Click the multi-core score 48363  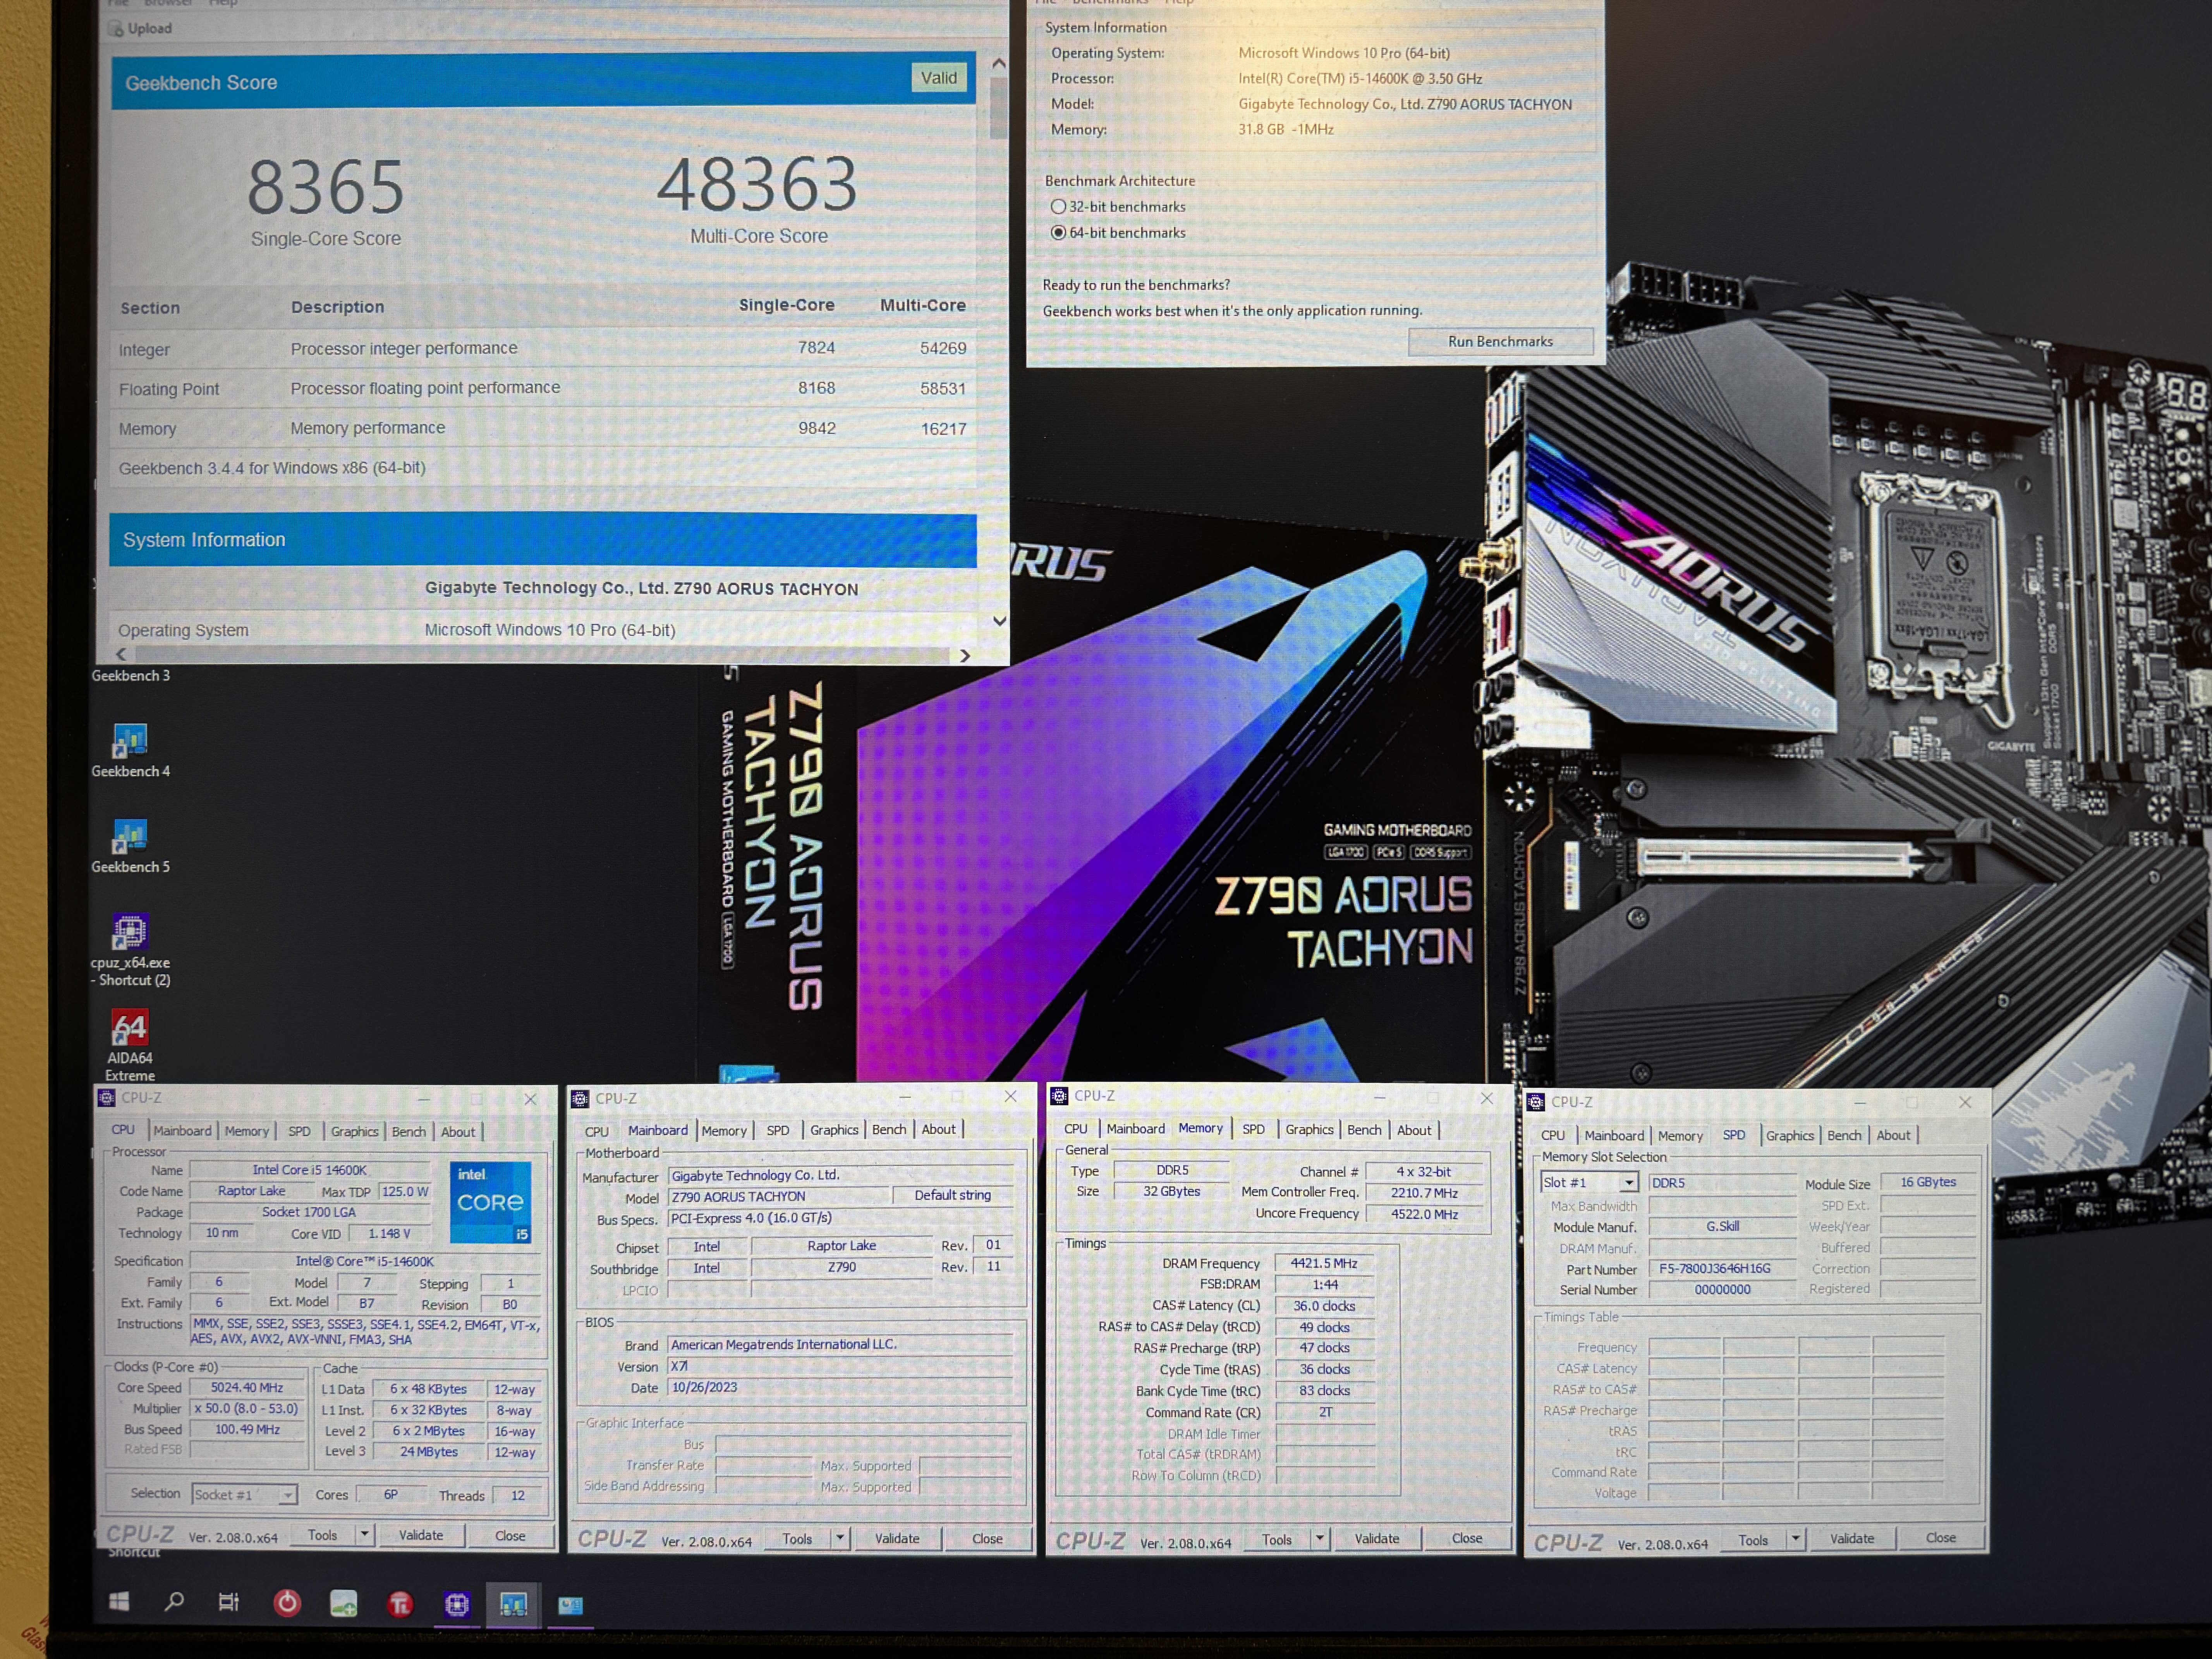[757, 185]
